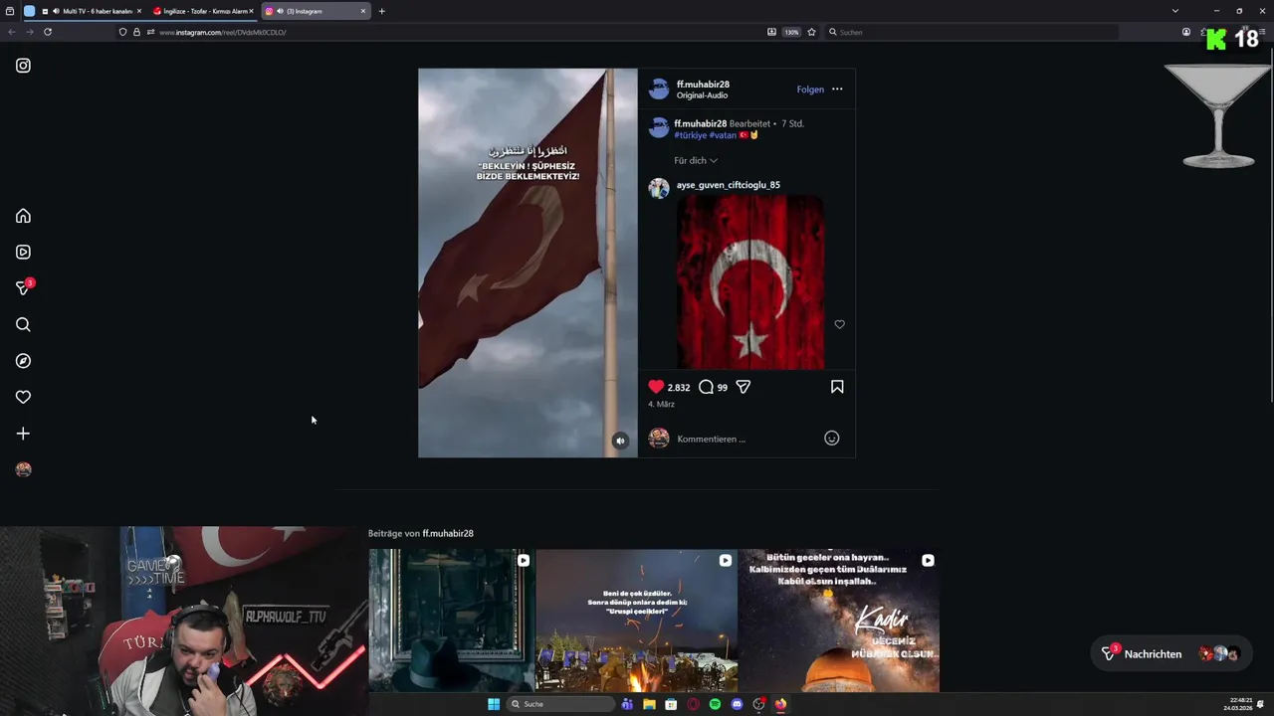
Task: Click the Instagram logo icon
Action: [23, 66]
